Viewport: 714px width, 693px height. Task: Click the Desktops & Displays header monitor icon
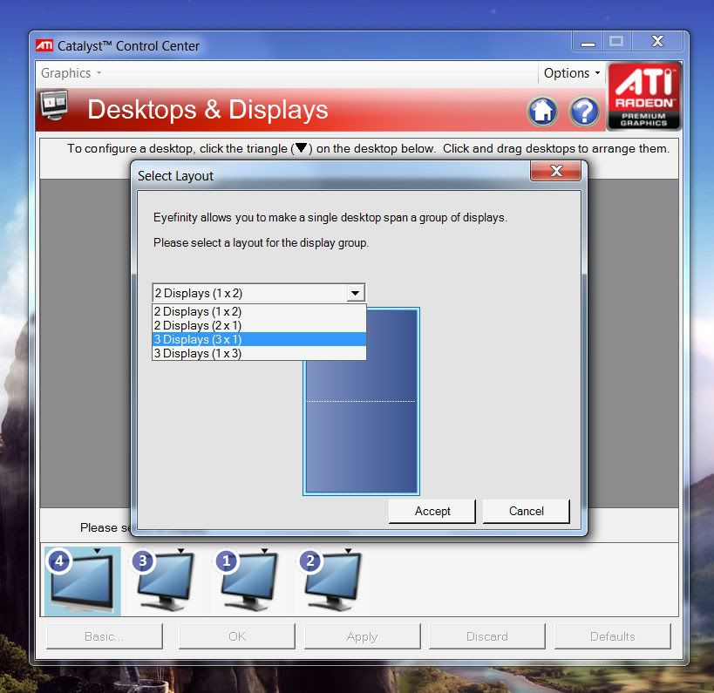54,105
